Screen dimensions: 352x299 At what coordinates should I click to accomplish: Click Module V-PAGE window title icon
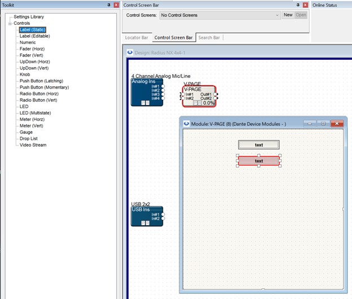click(186, 124)
